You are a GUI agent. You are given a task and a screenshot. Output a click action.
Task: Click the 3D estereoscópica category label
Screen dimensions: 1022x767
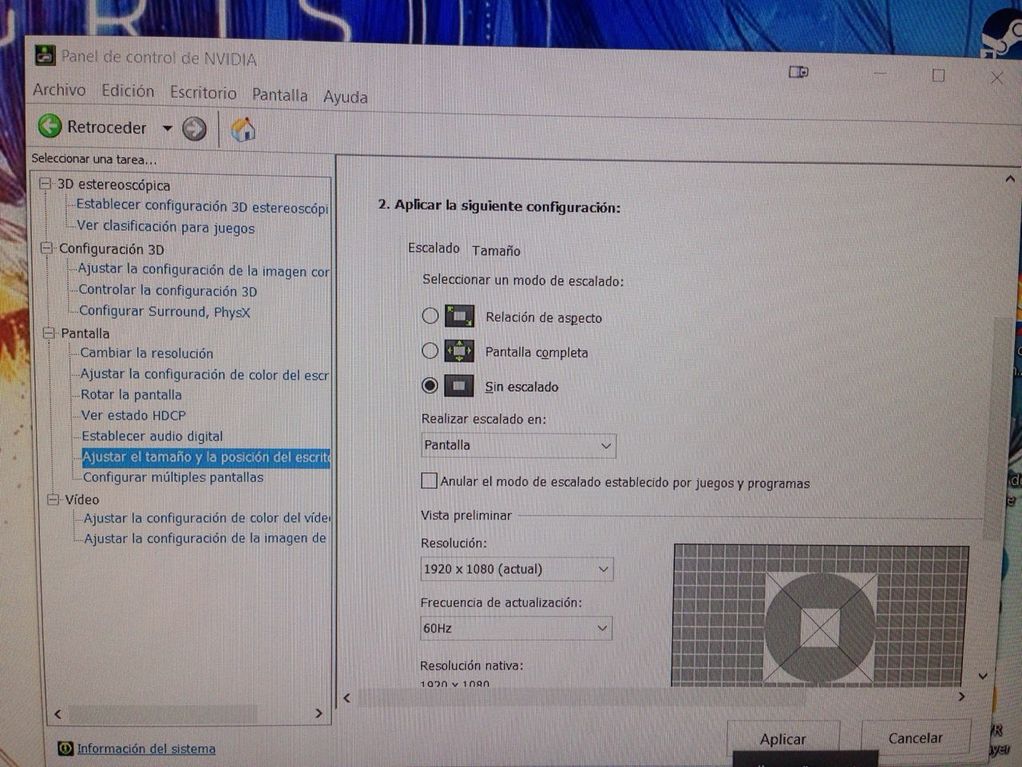click(x=113, y=185)
